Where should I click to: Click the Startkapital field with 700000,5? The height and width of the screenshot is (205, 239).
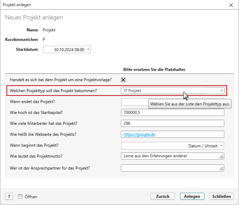[172, 113]
